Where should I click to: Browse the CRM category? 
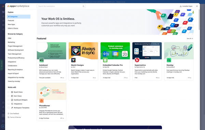click(x=10, y=38)
